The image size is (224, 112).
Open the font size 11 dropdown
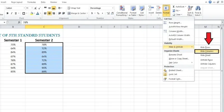coord(32,8)
